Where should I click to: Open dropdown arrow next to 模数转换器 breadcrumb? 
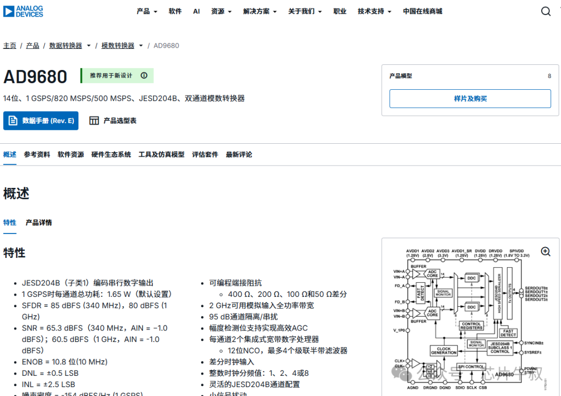[x=141, y=46]
